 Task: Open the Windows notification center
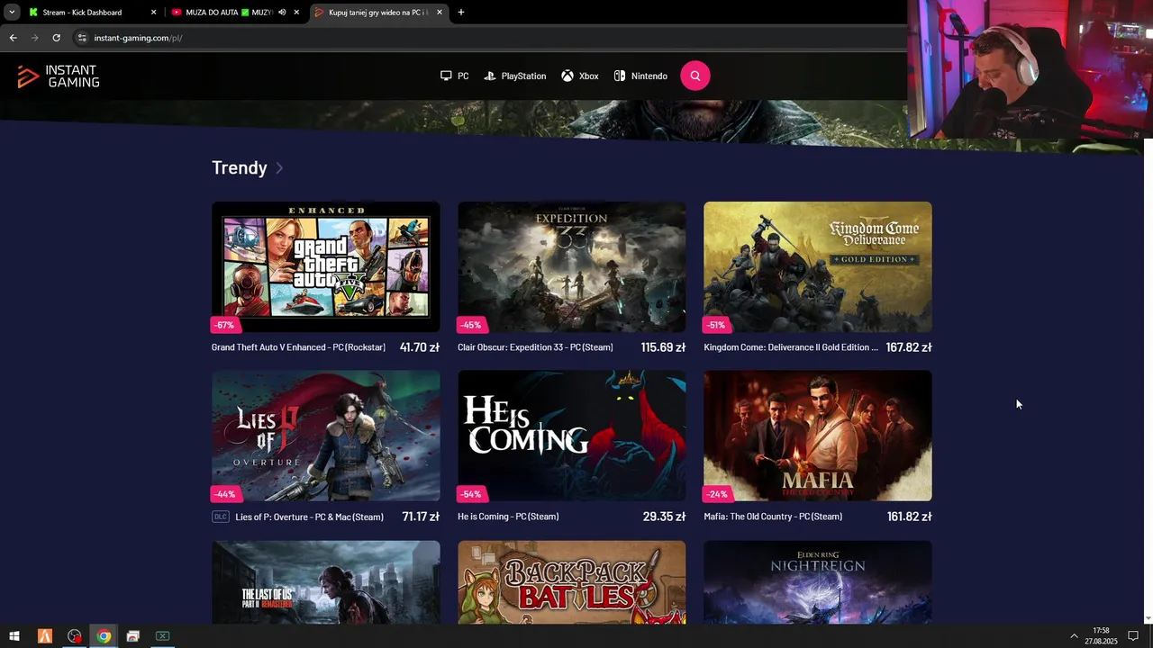(x=1133, y=636)
